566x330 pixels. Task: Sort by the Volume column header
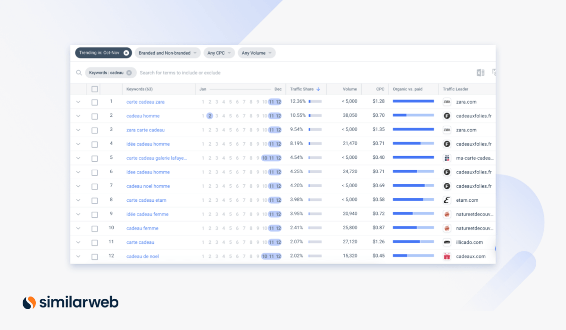350,89
